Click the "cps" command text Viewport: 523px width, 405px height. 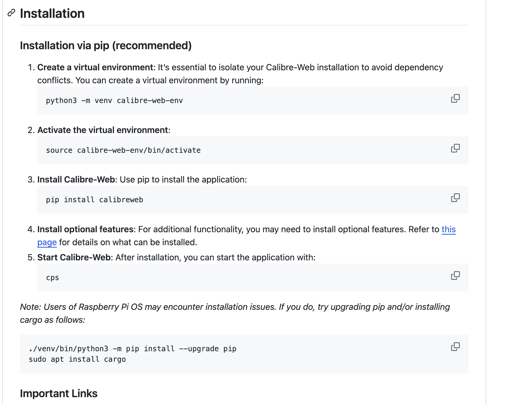[52, 278]
